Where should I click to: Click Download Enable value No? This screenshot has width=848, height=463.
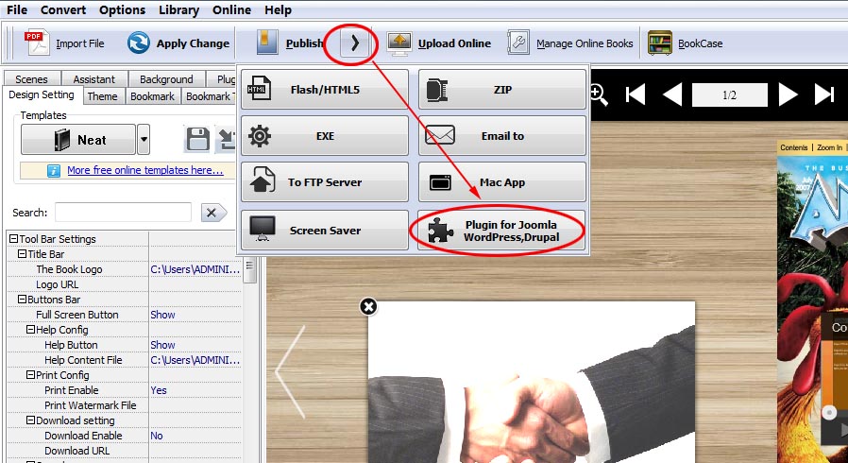click(157, 436)
